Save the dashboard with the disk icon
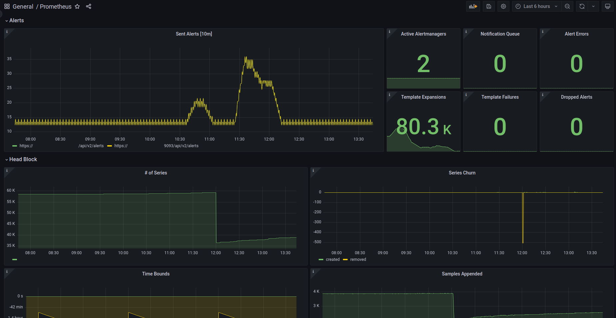616x318 pixels. (x=489, y=6)
